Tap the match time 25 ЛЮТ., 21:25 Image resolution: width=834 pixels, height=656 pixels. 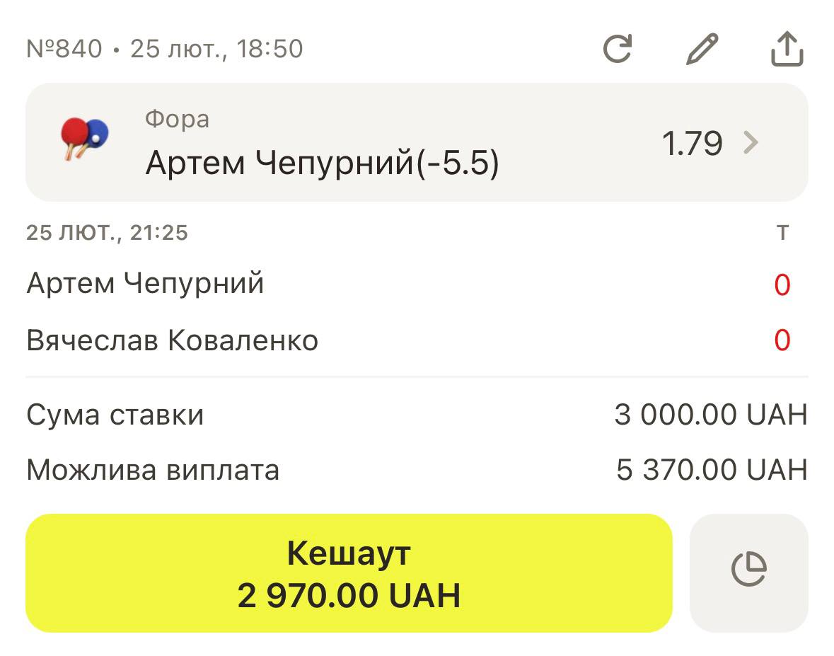[107, 233]
